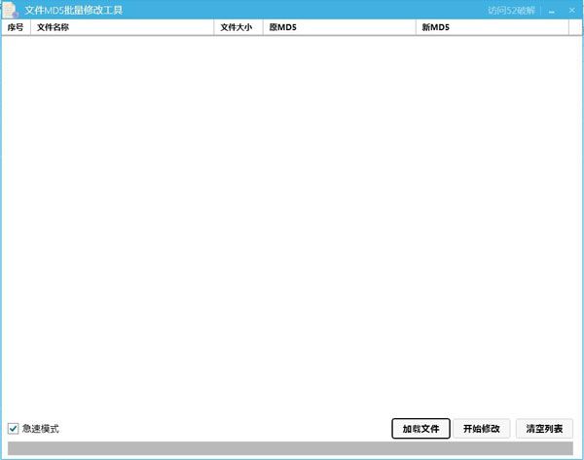This screenshot has height=460, width=584.
Task: Click divider between 原MD5 and 新MD5 headers
Action: [417, 28]
